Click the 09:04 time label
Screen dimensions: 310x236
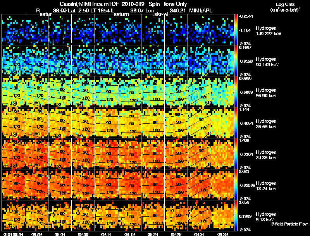click(60, 234)
